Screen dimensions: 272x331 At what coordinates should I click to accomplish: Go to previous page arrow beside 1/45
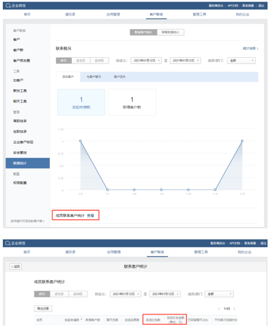(219, 309)
